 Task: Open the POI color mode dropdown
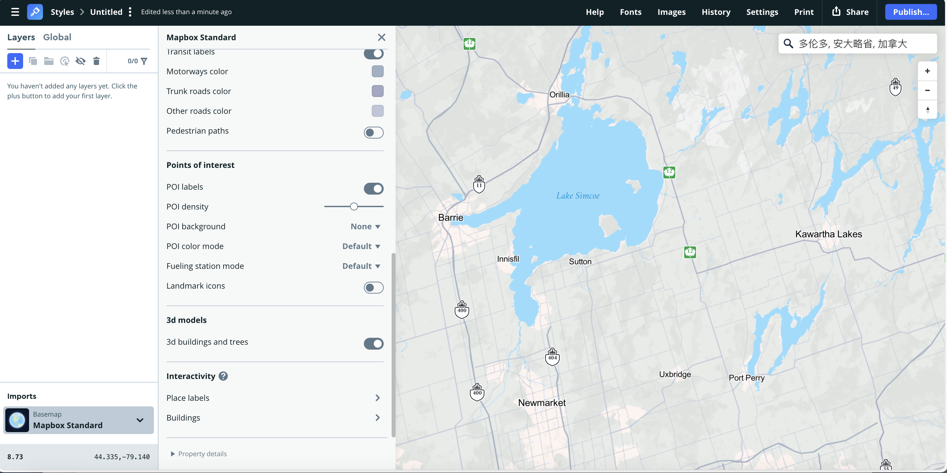click(x=361, y=246)
